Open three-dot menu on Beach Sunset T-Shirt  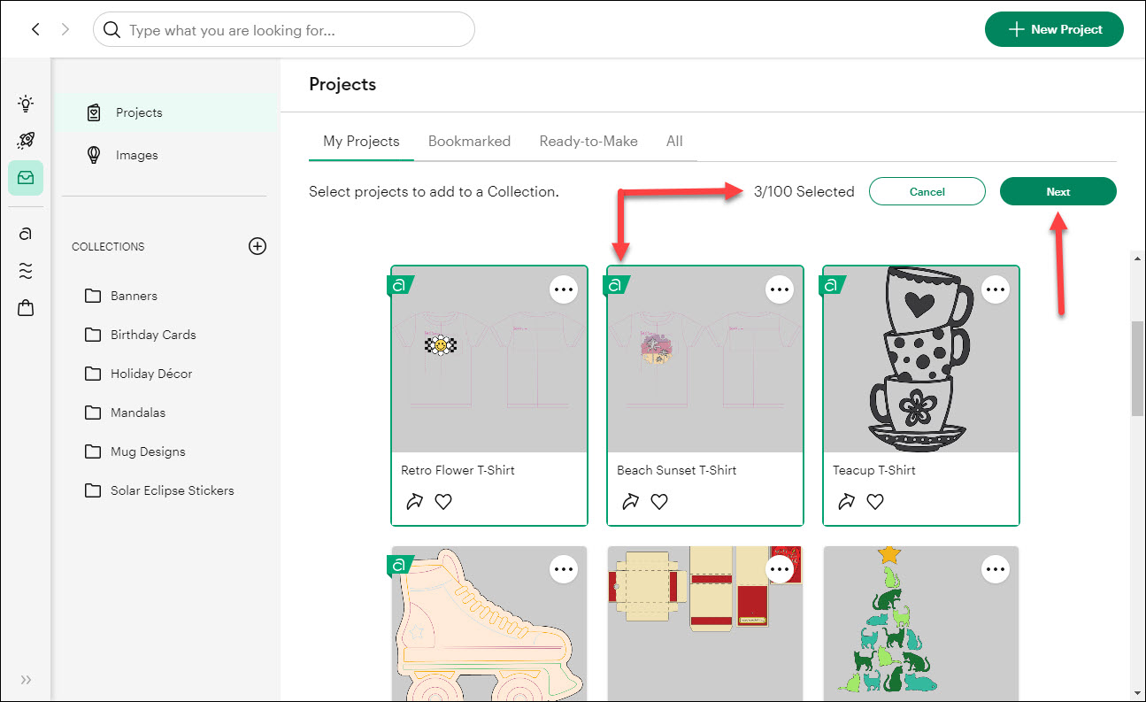coord(780,289)
